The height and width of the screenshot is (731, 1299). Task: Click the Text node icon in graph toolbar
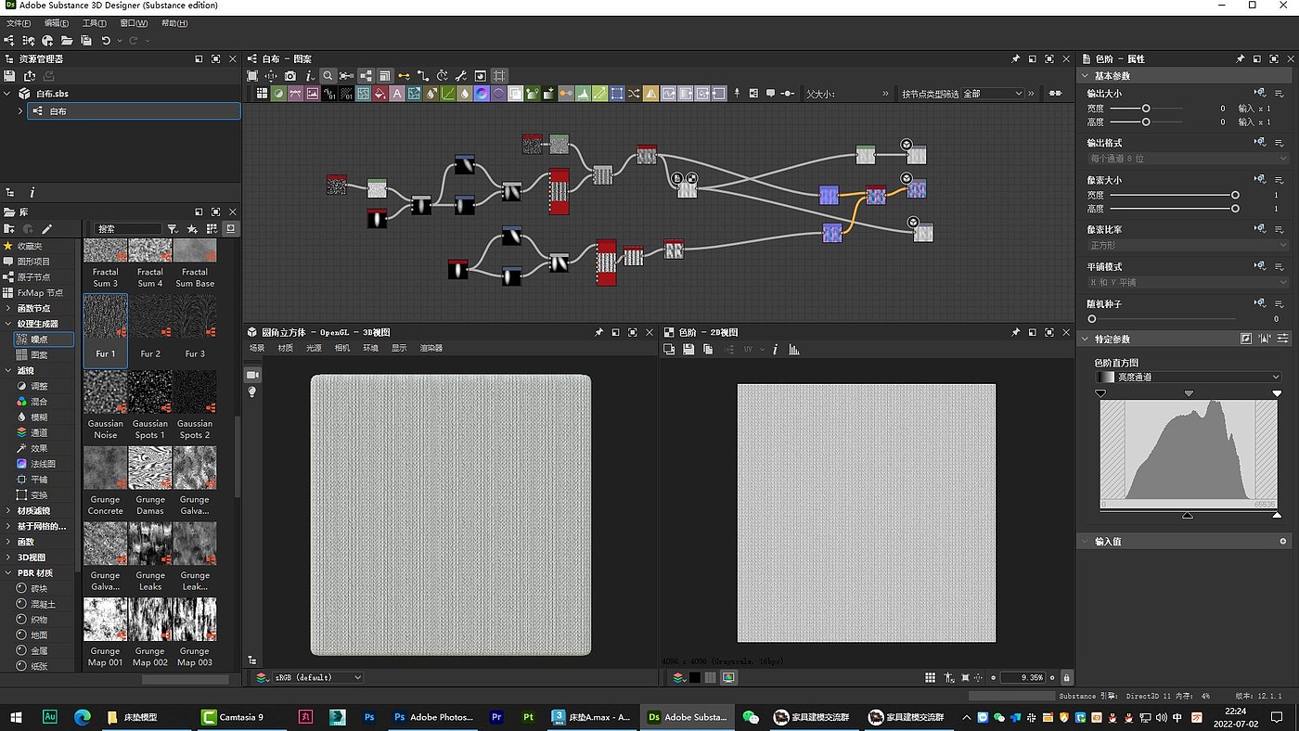(397, 94)
